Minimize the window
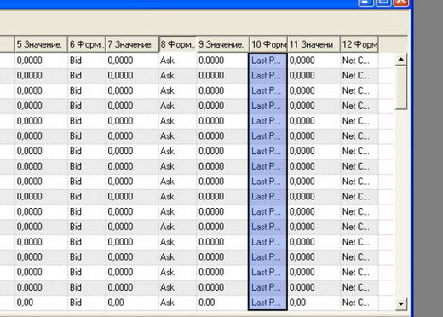 click(x=365, y=3)
